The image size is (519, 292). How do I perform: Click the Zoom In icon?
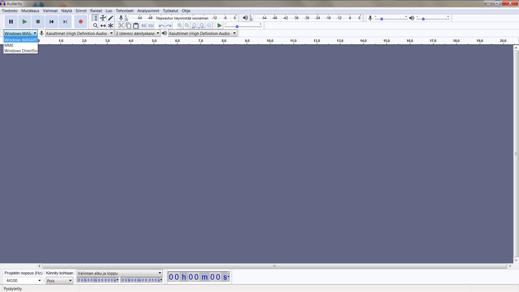pyautogui.click(x=180, y=26)
